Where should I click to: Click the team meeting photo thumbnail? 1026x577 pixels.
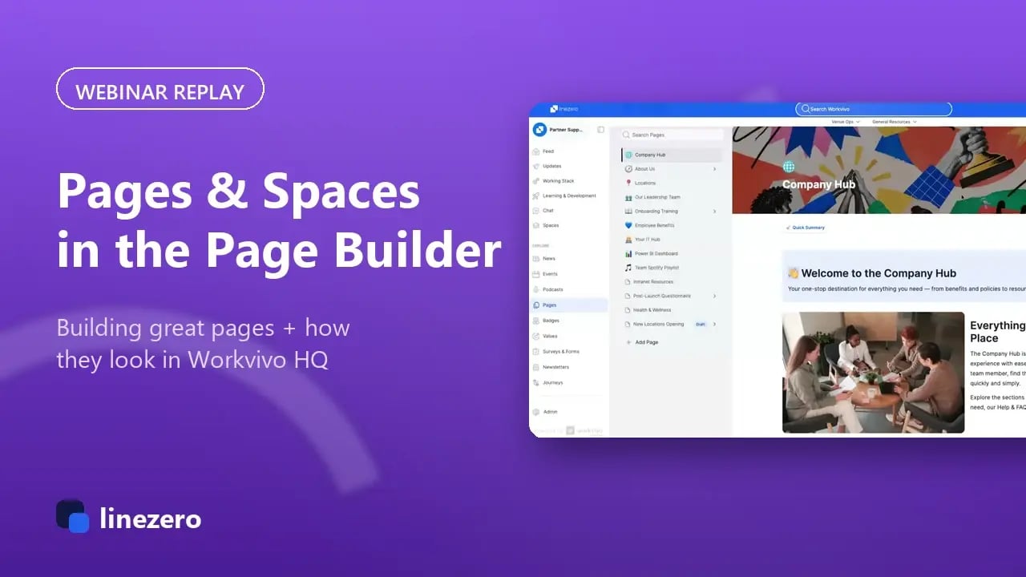click(x=873, y=373)
